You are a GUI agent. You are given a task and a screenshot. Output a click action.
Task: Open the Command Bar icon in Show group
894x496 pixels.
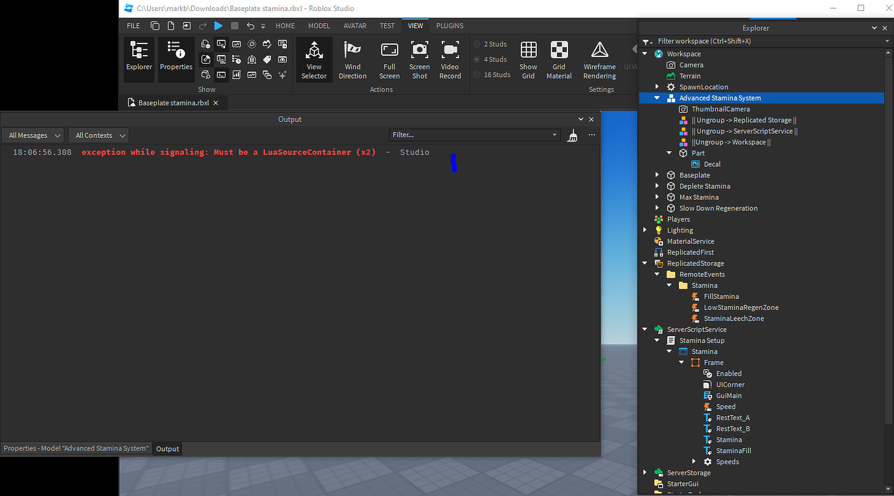coord(222,74)
